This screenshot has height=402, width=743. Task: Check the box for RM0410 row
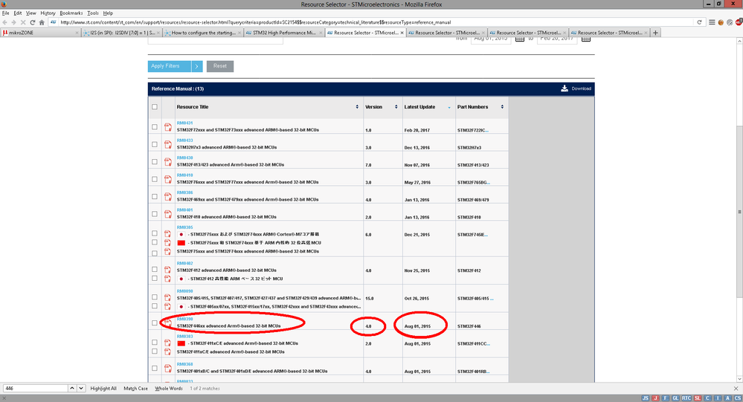pos(155,180)
